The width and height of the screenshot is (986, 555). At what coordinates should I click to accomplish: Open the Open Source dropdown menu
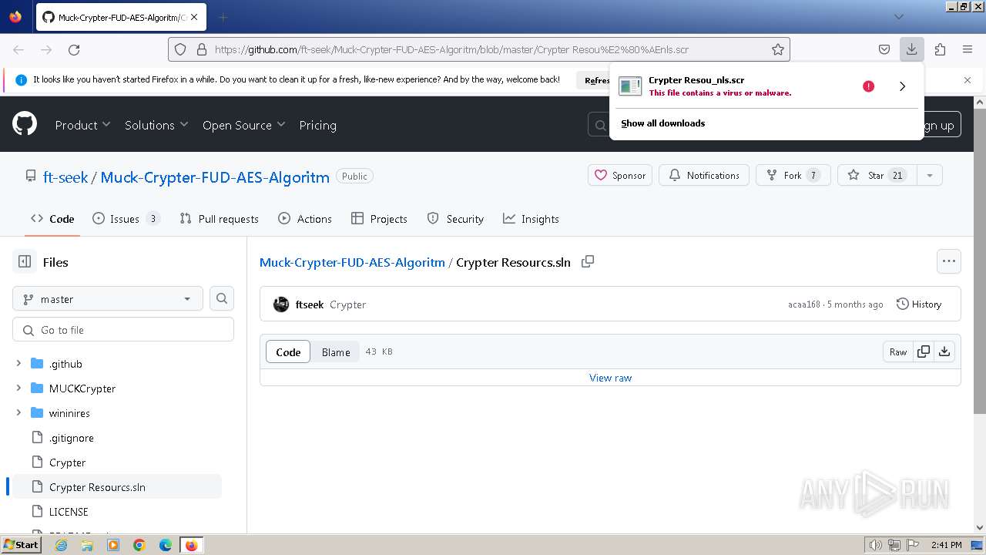[x=243, y=125]
